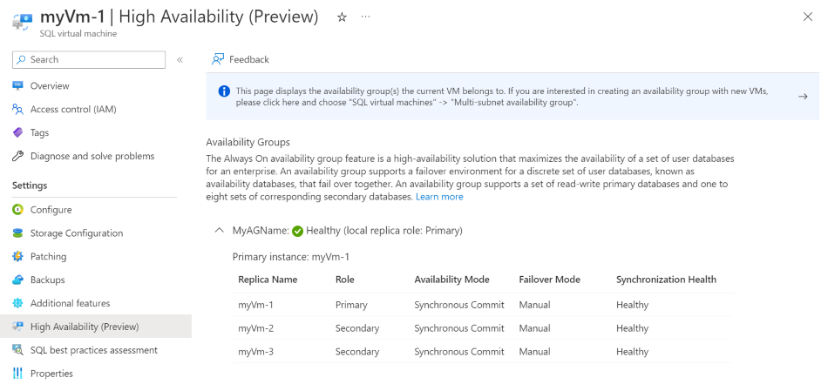
Task: Click the Patching gear icon
Action: (x=17, y=256)
